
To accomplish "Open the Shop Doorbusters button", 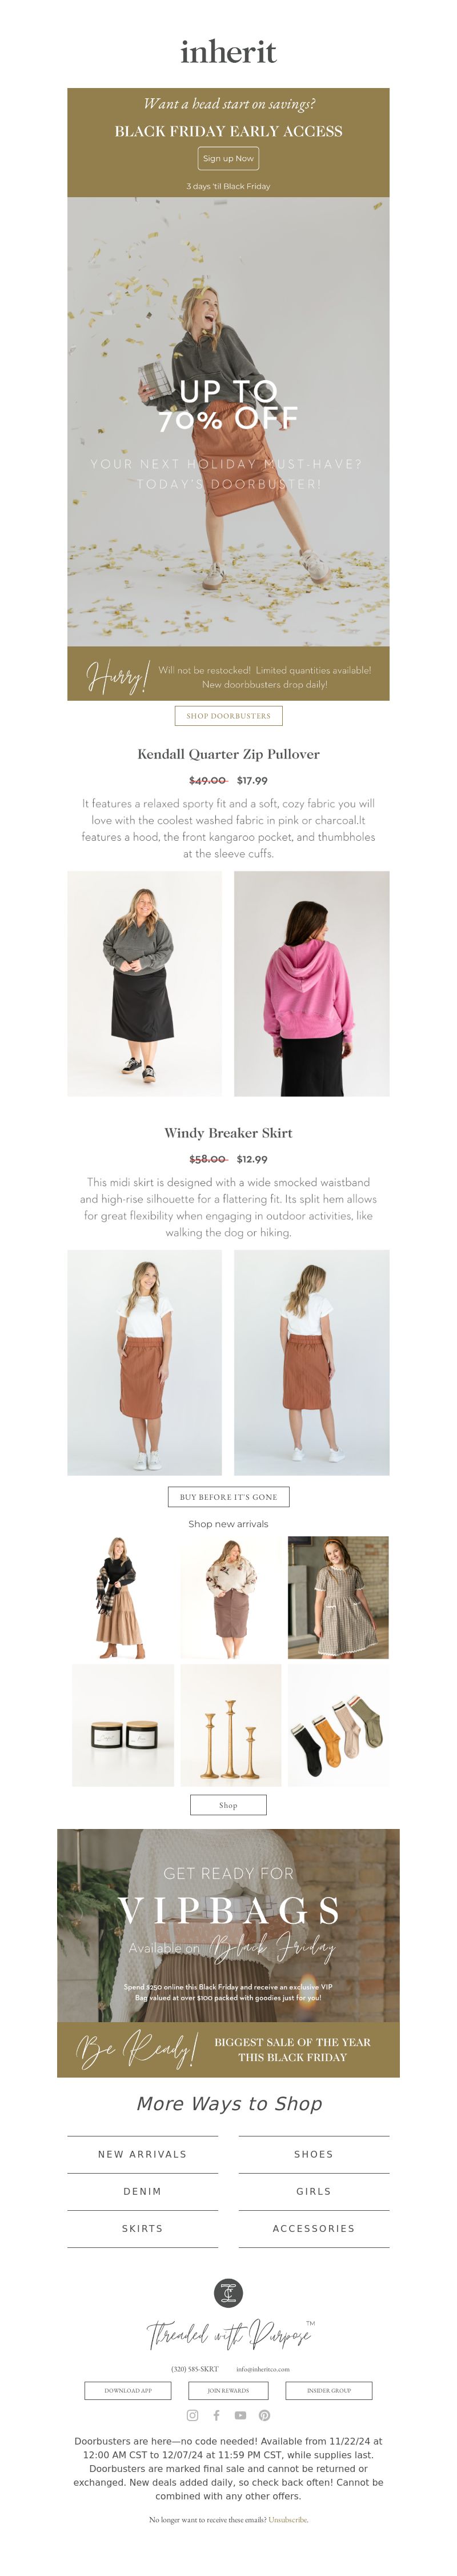I will 228,716.
